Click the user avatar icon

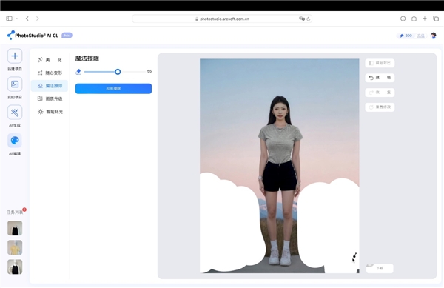click(x=434, y=36)
